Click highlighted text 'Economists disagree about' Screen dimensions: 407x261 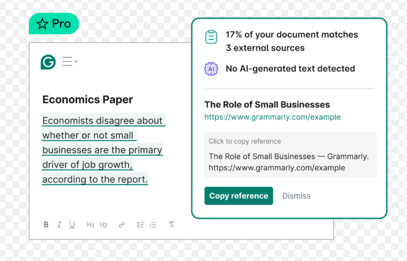102,121
